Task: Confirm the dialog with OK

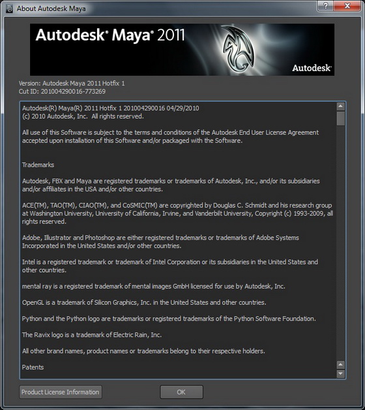Action: pos(181,392)
